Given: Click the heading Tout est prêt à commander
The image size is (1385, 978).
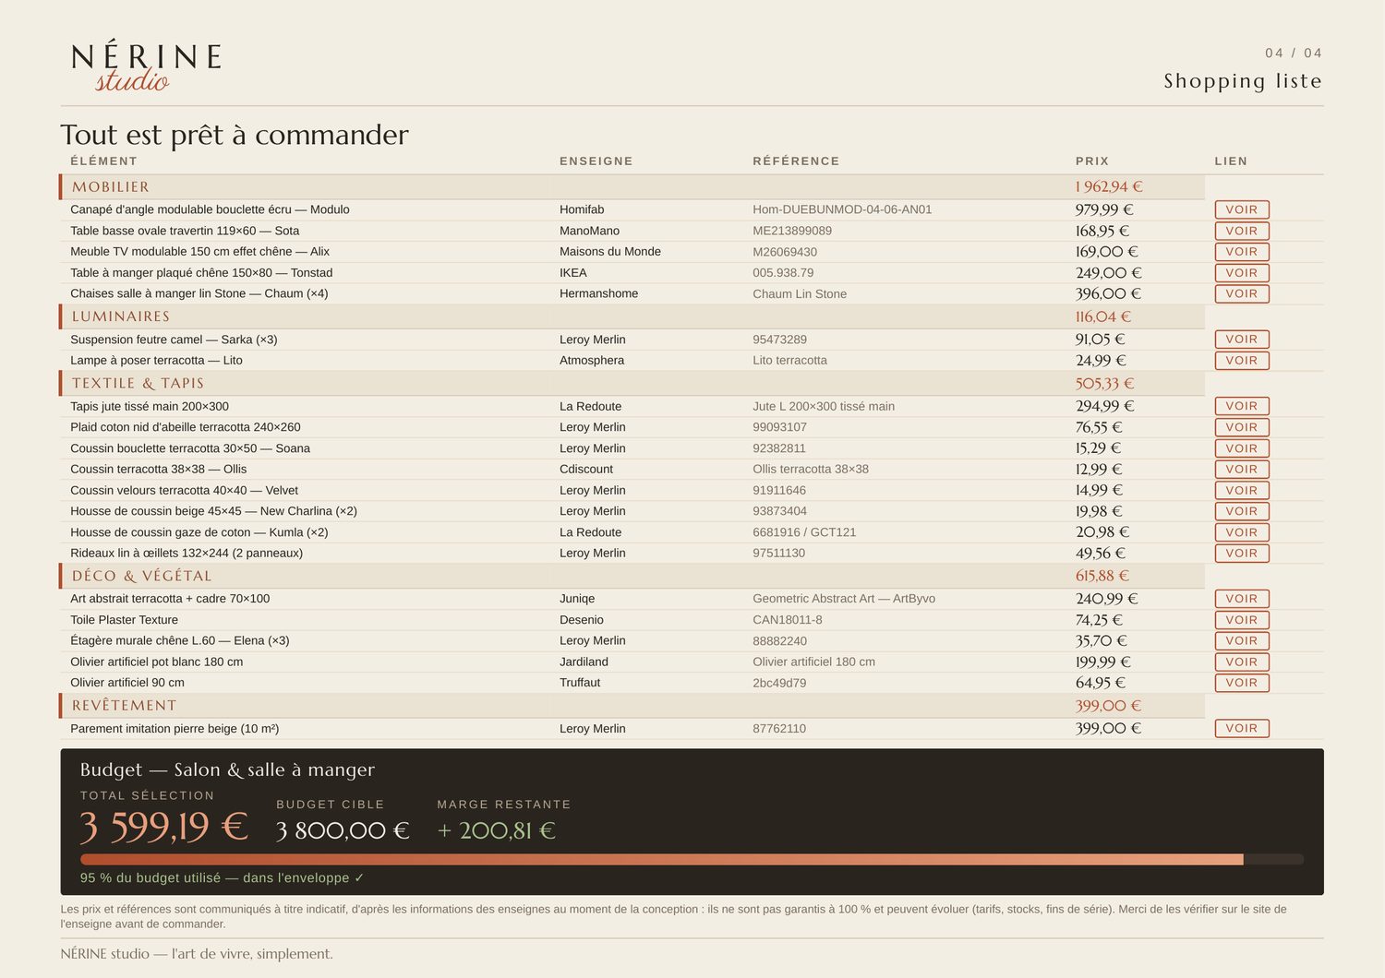Looking at the screenshot, I should [x=235, y=135].
